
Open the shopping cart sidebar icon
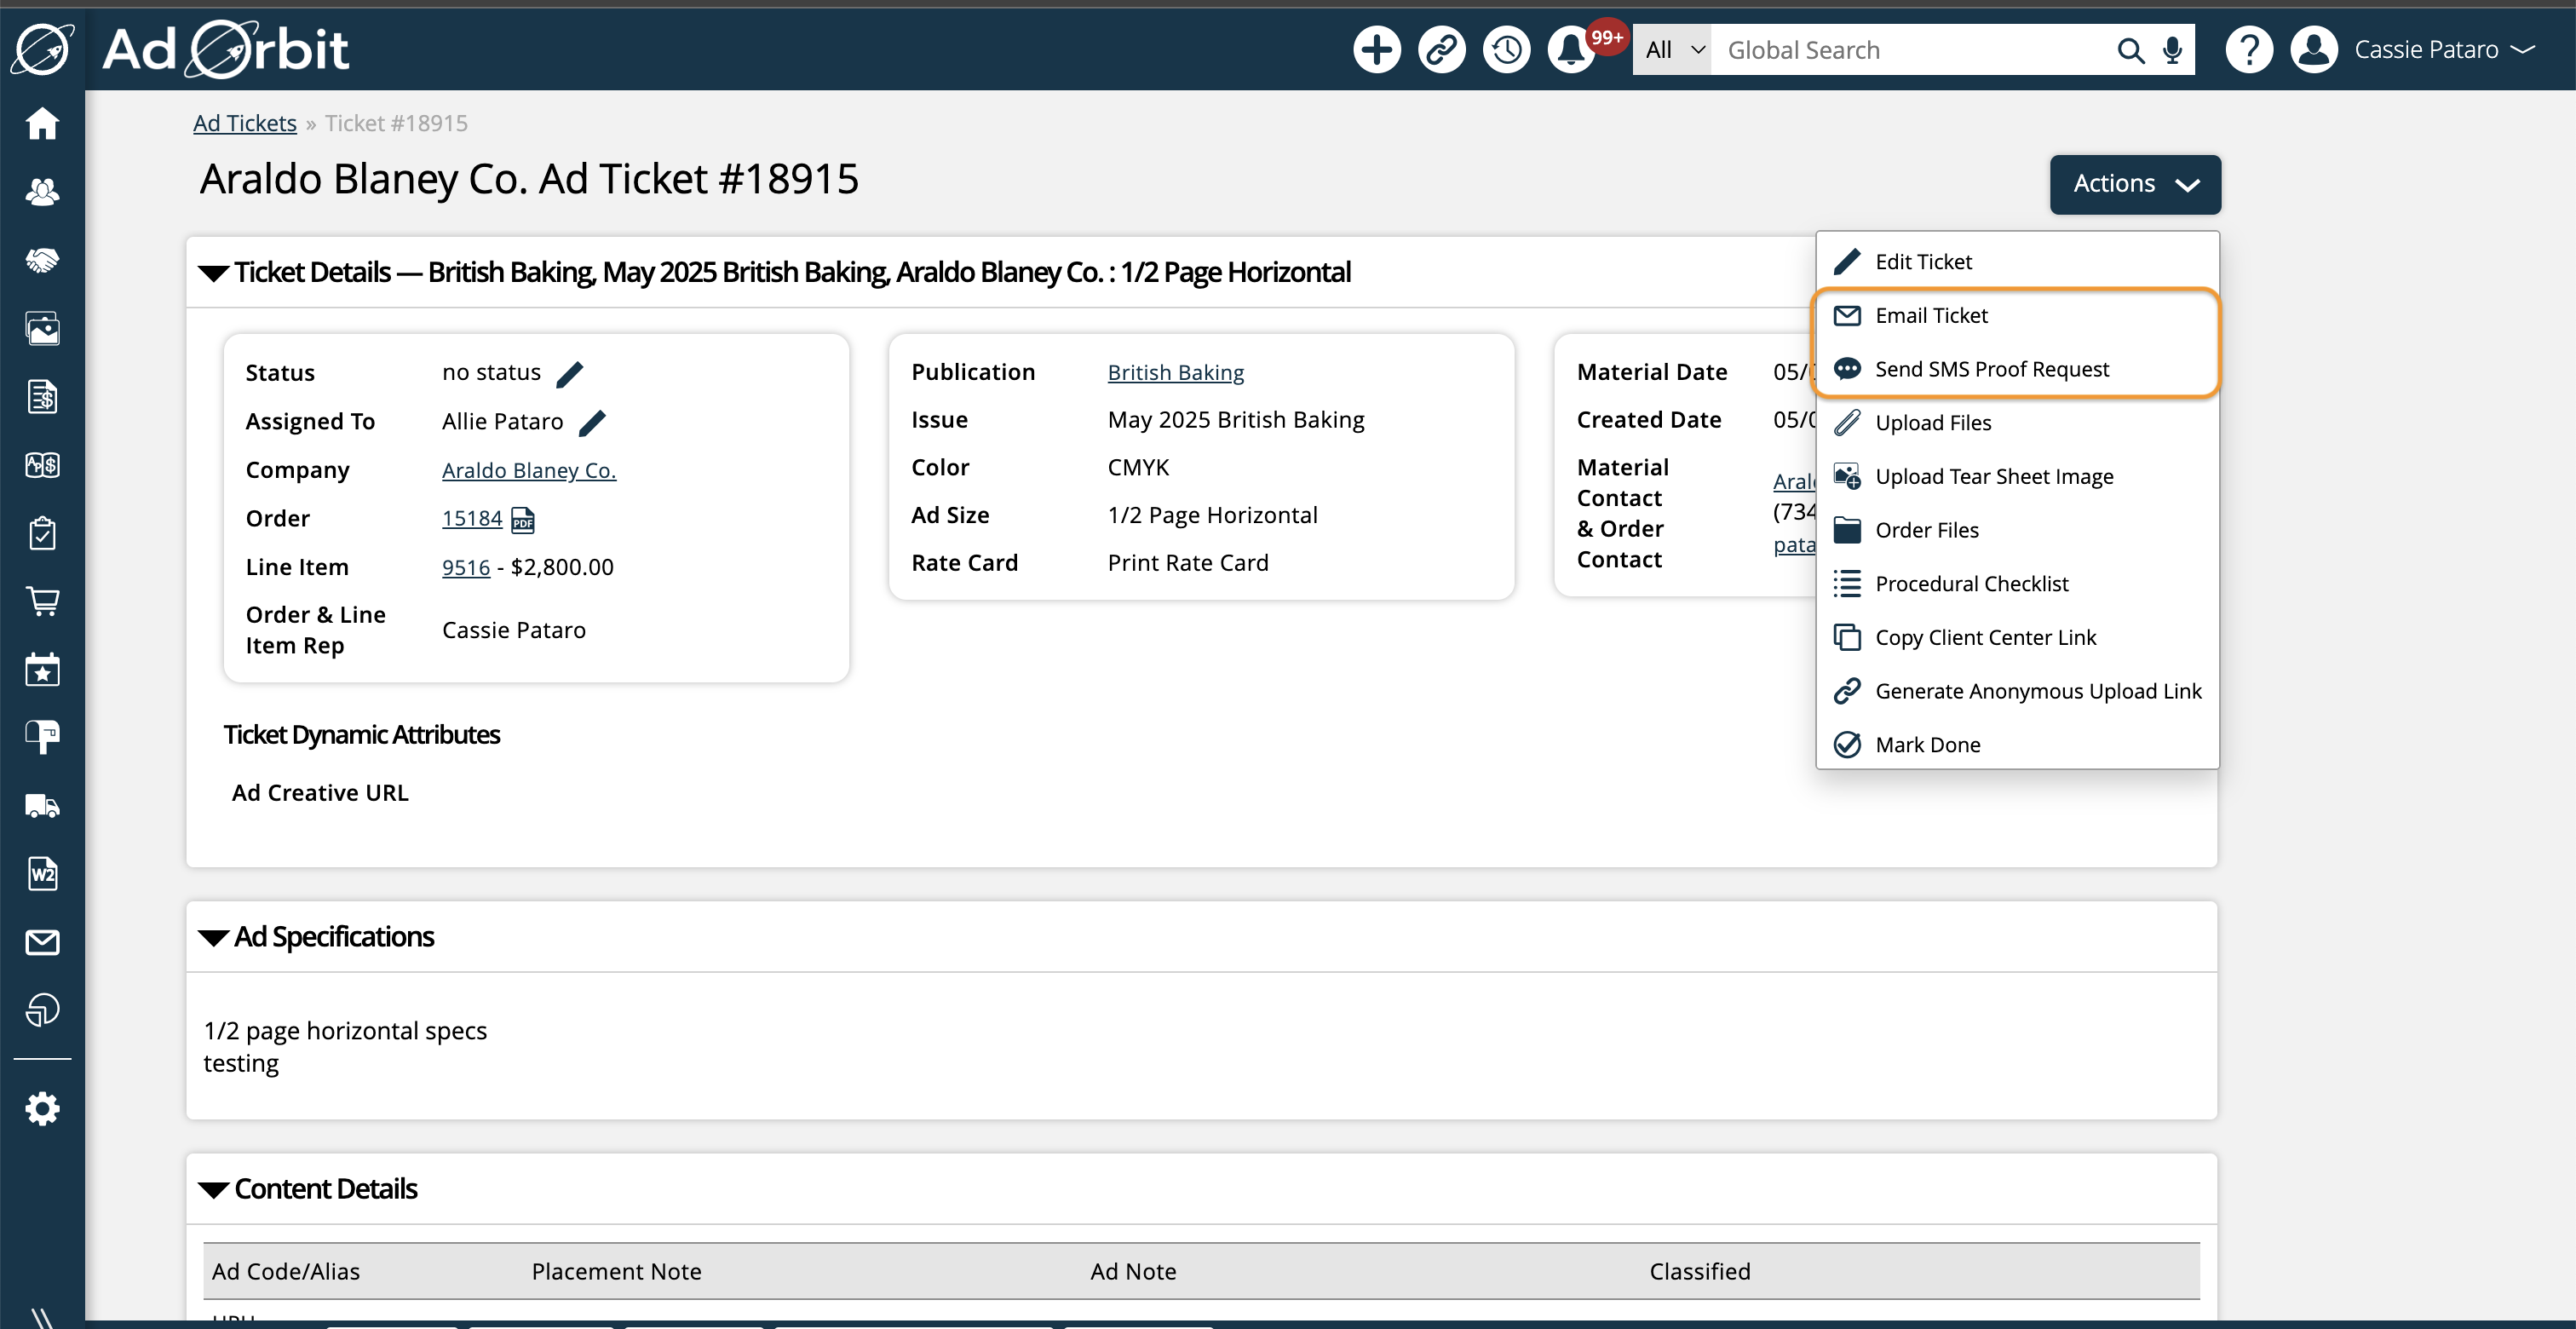click(42, 601)
